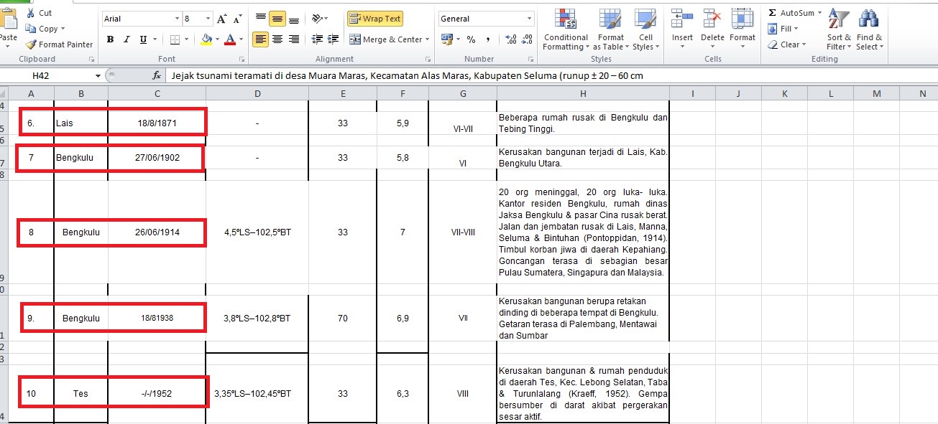Click the Sort & Filter icon
This screenshot has height=424, width=938.
(839, 20)
